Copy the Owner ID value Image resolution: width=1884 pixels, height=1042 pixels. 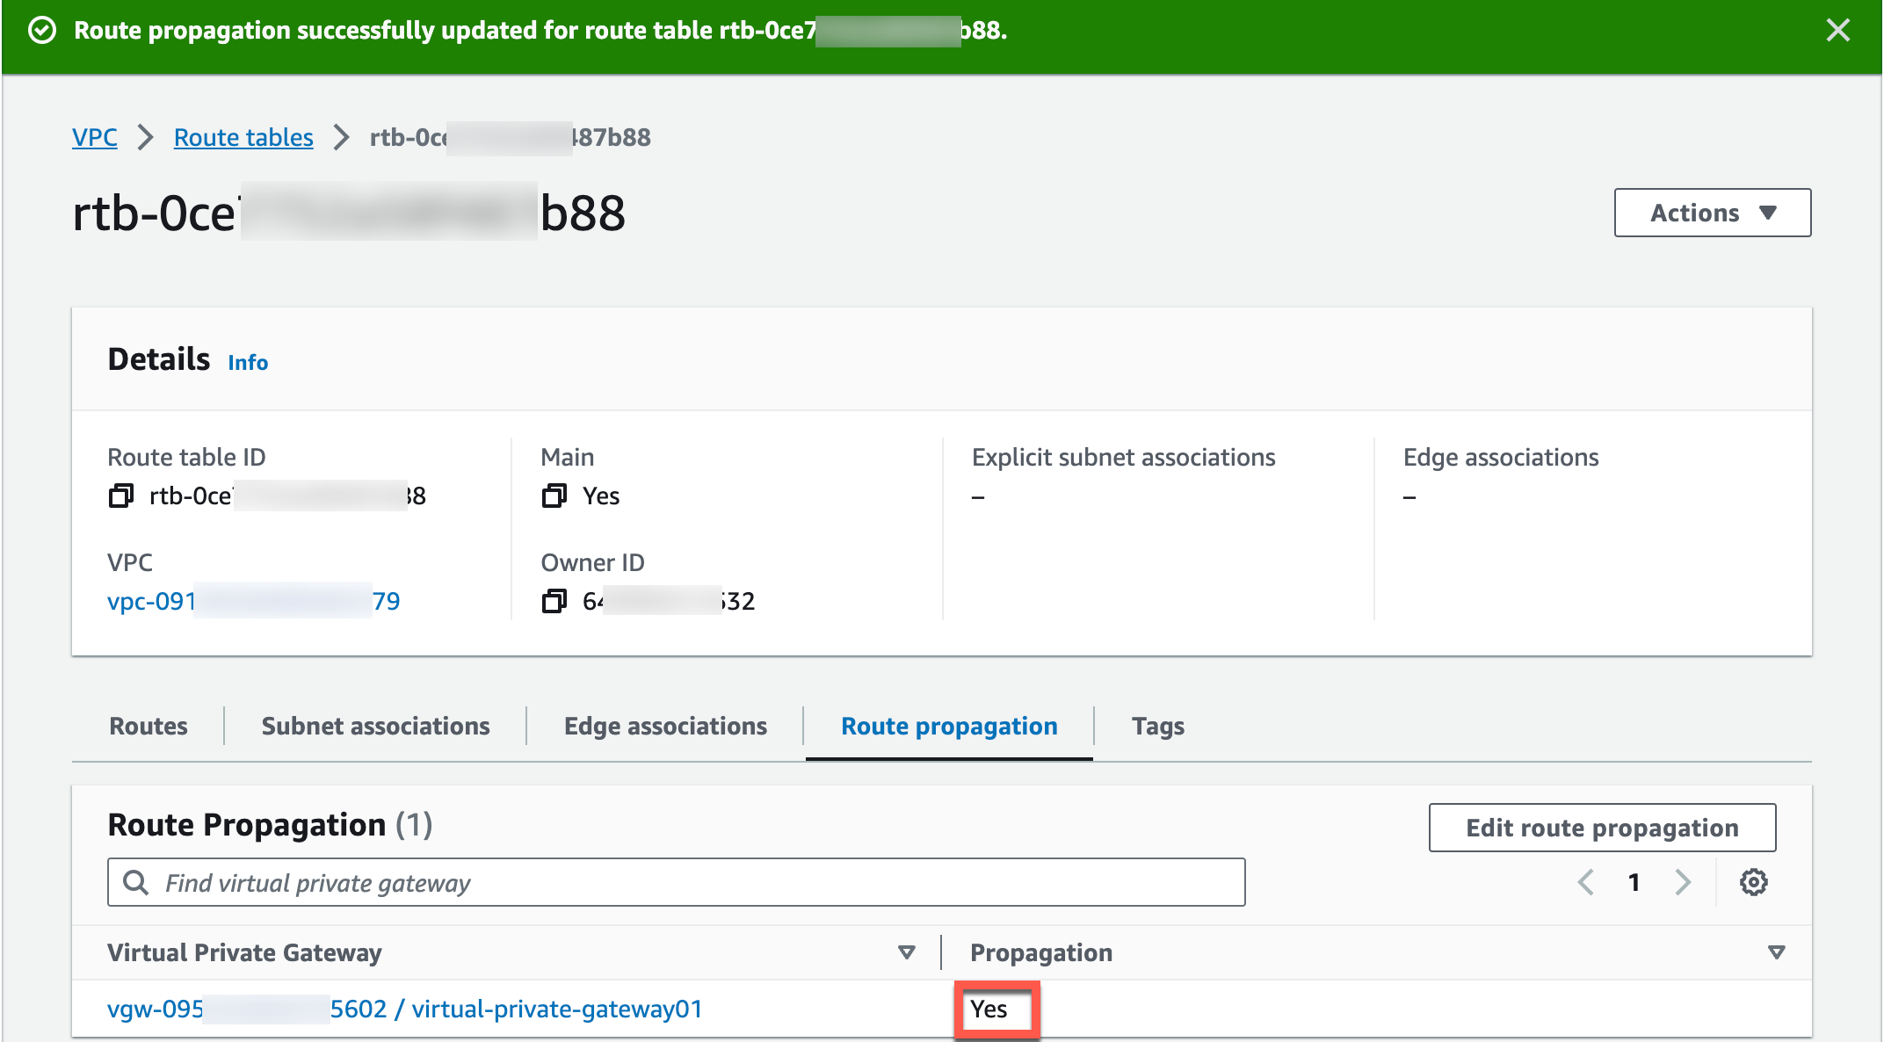click(554, 601)
